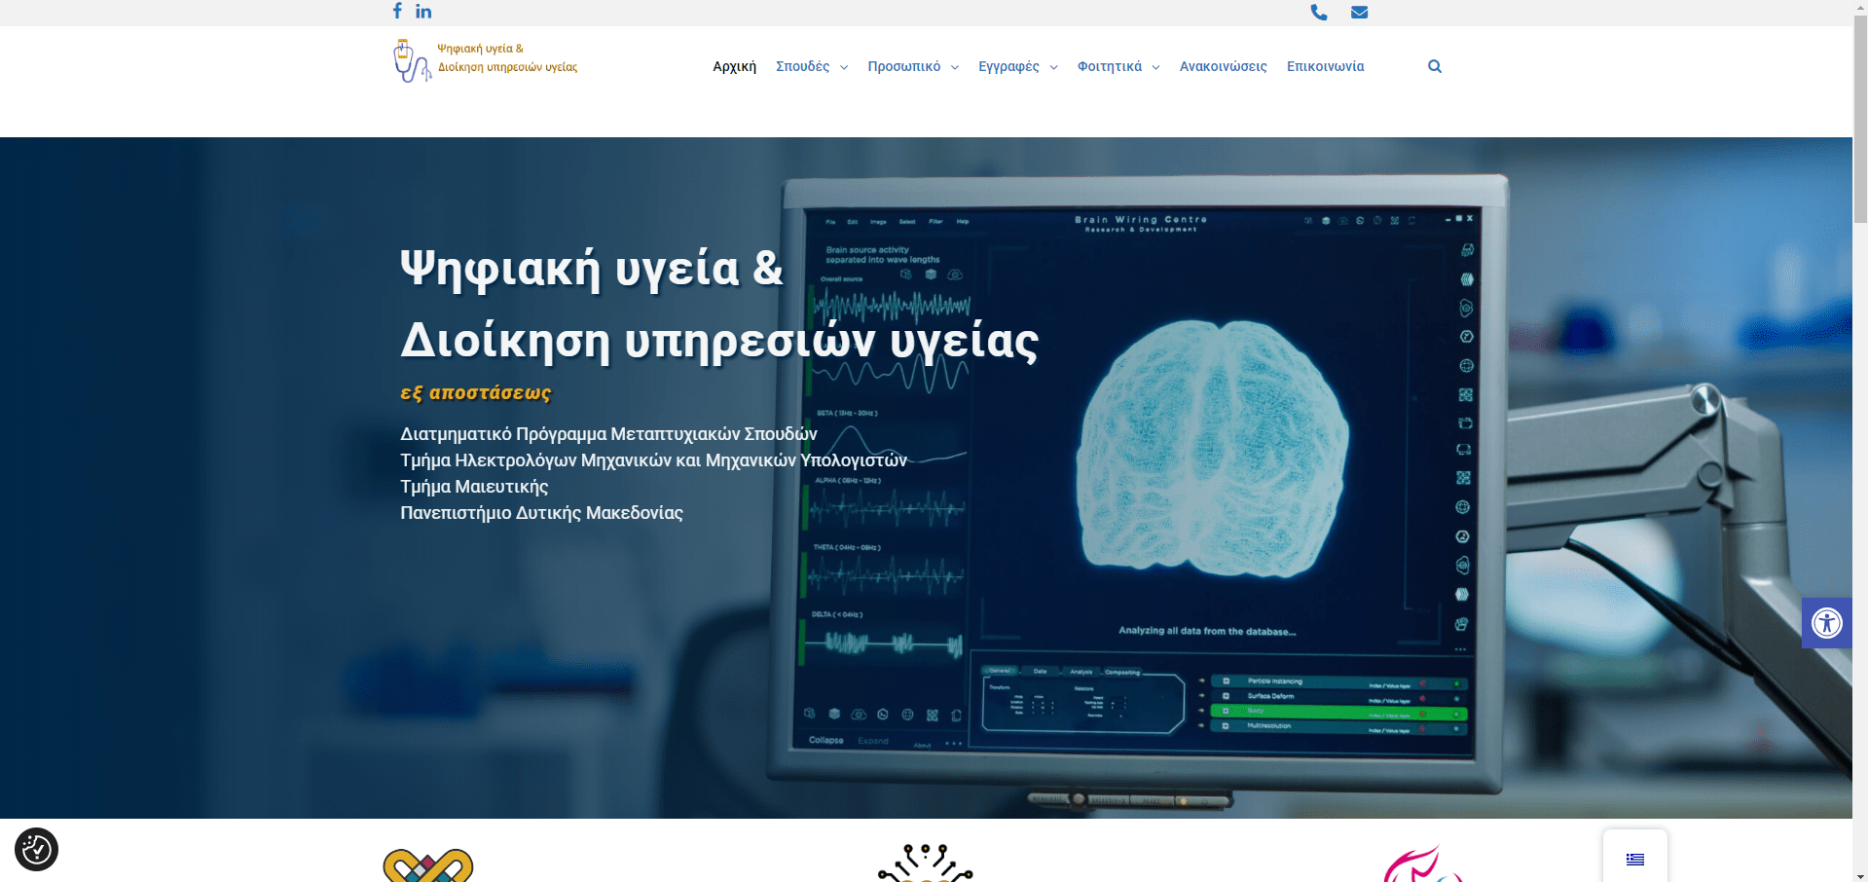Click the email envelope icon
The width and height of the screenshot is (1868, 882).
click(x=1360, y=12)
